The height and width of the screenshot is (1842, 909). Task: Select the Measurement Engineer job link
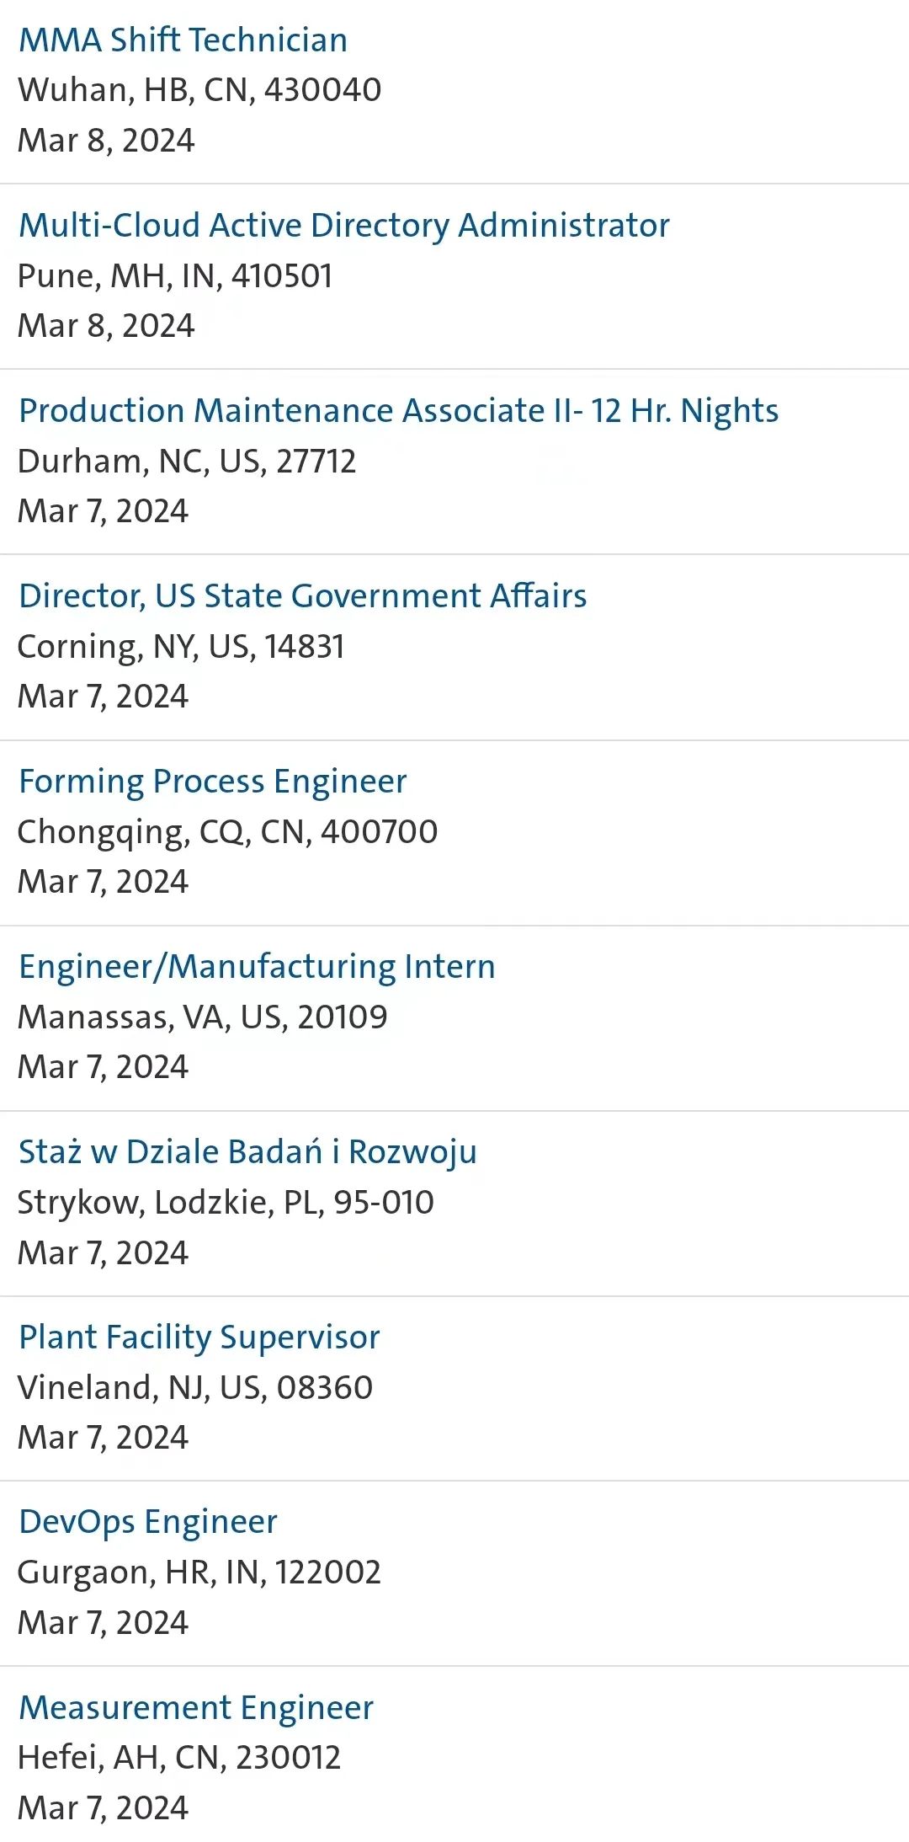click(195, 1707)
